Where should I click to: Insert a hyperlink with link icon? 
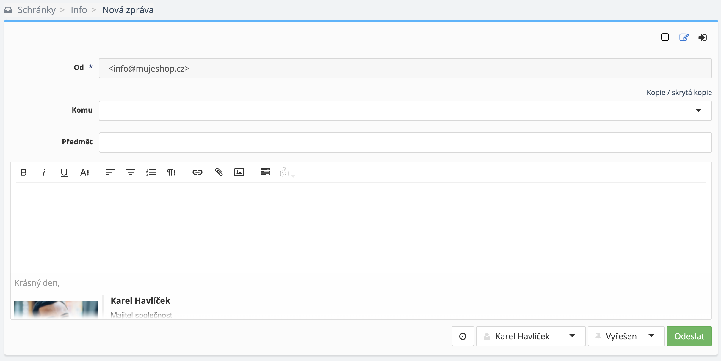197,172
